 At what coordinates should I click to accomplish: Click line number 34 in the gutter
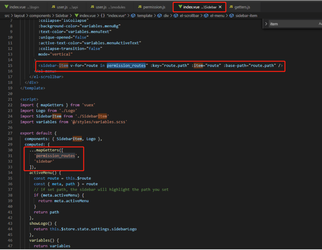[10, 173]
